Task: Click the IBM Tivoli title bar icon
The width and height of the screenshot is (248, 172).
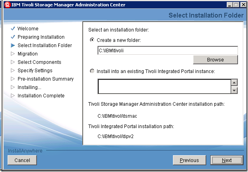Action: click(x=5, y=5)
